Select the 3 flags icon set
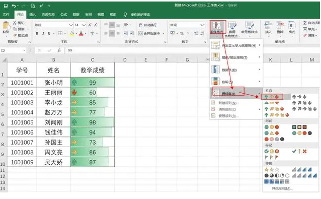321x199 pixels. (272, 157)
